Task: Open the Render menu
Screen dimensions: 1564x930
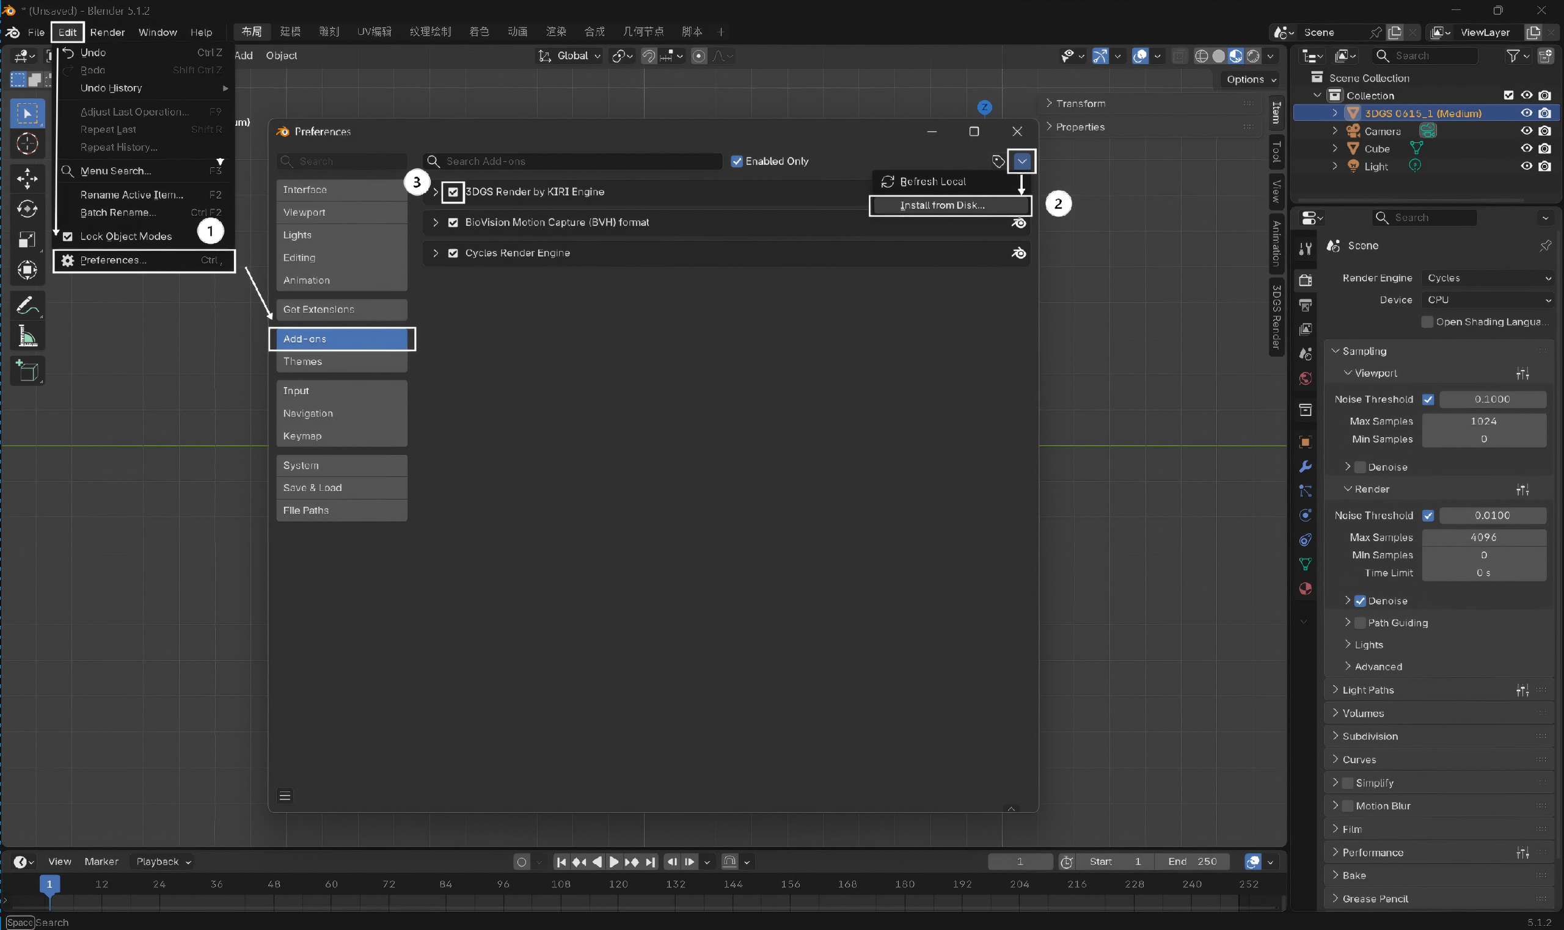Action: click(x=107, y=32)
